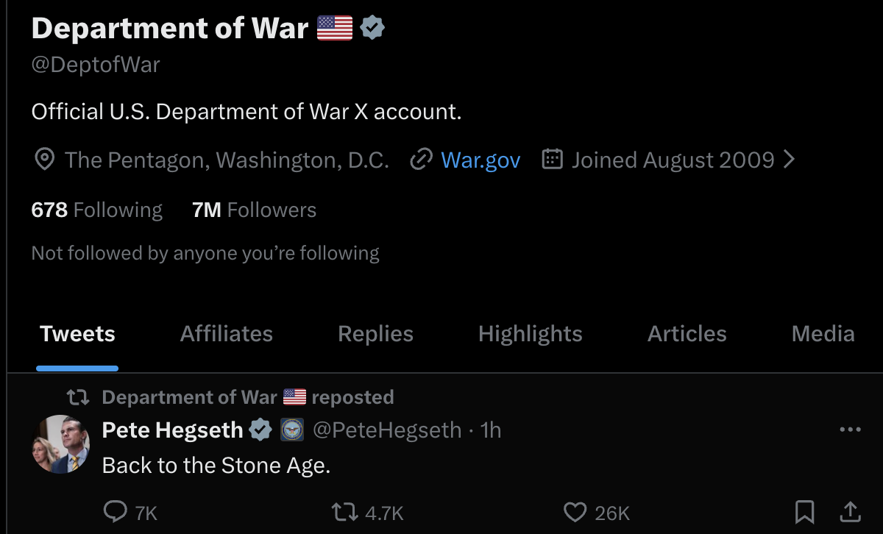Click Pete Hegseth's profile picture

(62, 444)
